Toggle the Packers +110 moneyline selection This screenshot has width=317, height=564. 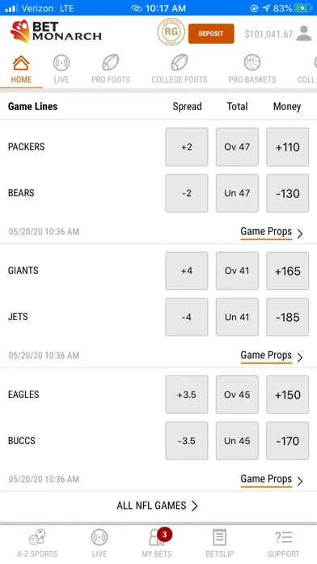287,147
